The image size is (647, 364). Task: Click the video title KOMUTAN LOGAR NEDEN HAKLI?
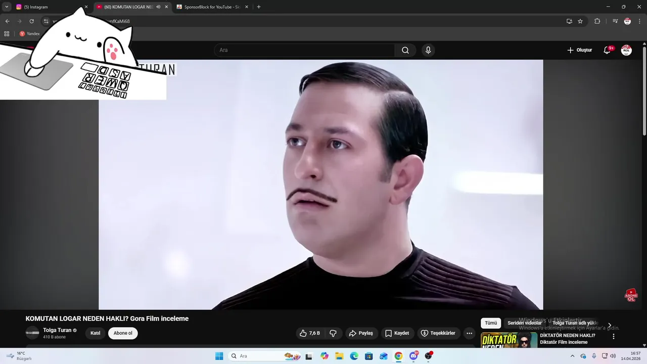pyautogui.click(x=107, y=318)
